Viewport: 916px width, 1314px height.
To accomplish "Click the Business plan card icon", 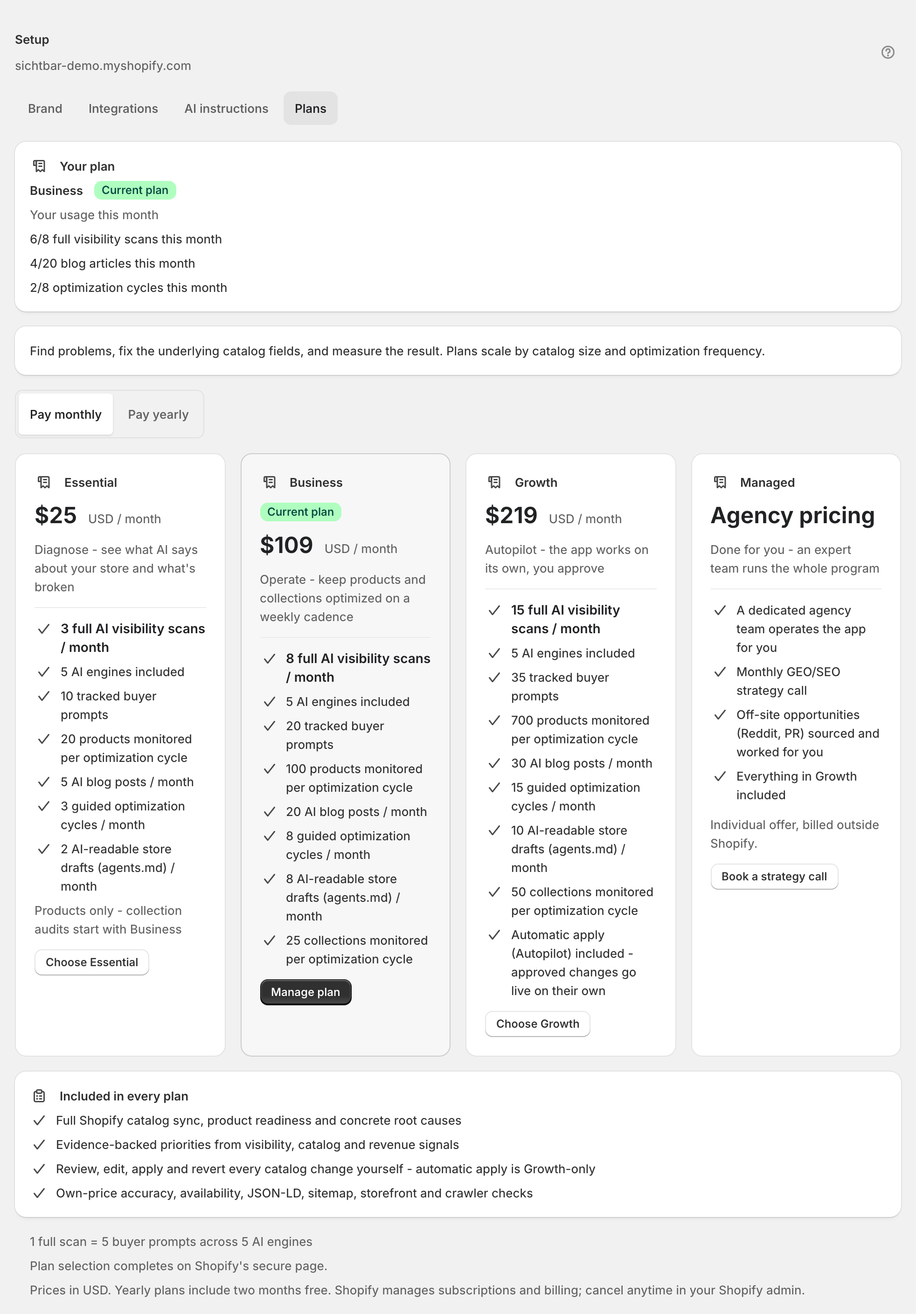I will (270, 483).
